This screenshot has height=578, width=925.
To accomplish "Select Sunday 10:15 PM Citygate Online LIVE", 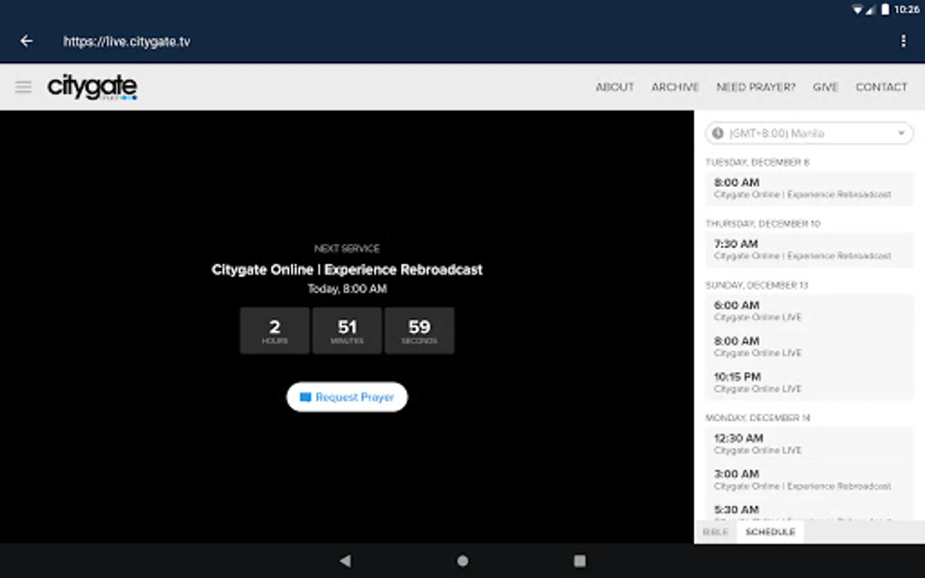I will pos(809,383).
